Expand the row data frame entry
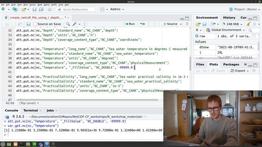The width and height of the screenshot is (262, 147). click(197, 36)
